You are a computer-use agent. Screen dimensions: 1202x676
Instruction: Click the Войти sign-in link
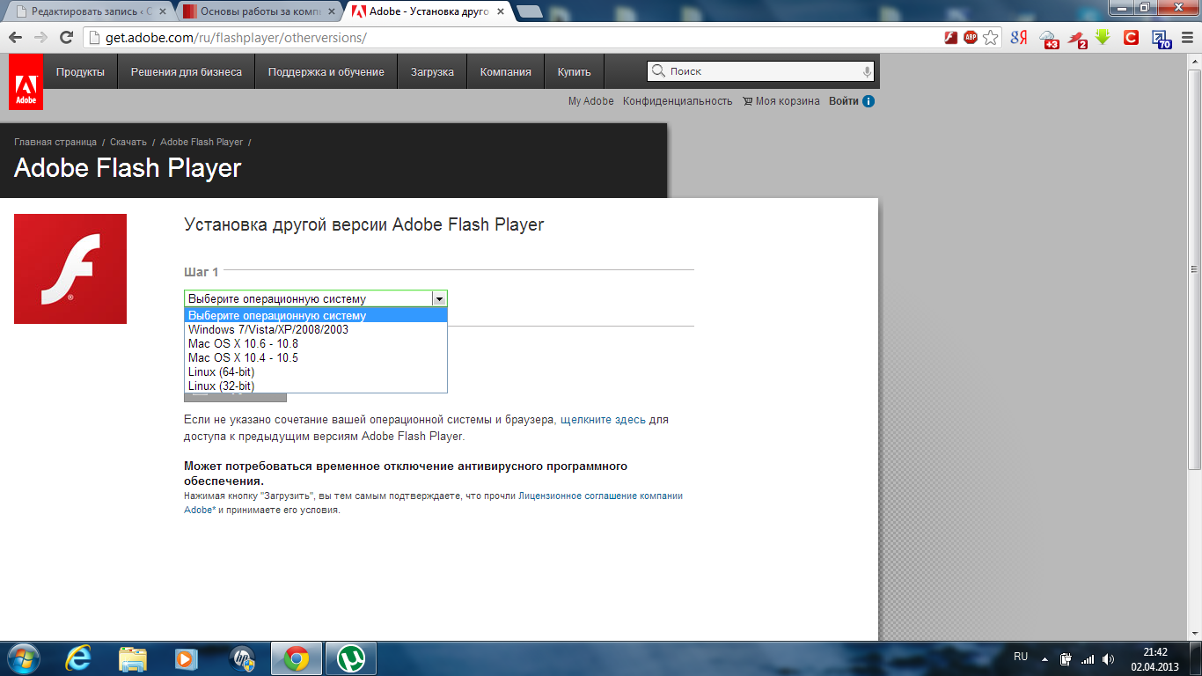tap(843, 101)
